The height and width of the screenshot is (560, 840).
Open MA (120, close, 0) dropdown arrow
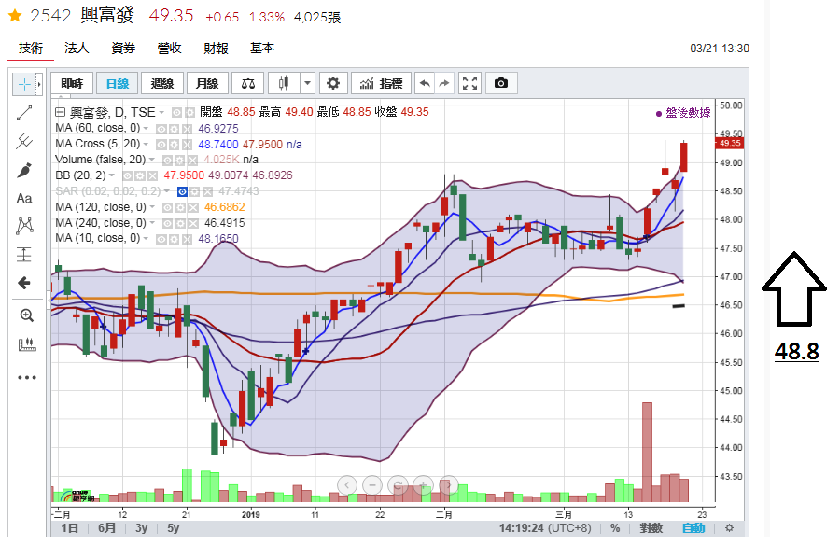pyautogui.click(x=152, y=207)
